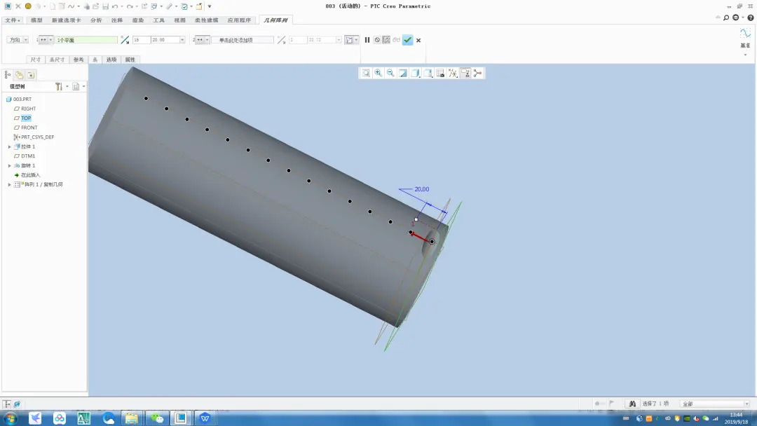Flip first direction with the arrow icon
Screen dimensions: 757x426
tap(125, 40)
